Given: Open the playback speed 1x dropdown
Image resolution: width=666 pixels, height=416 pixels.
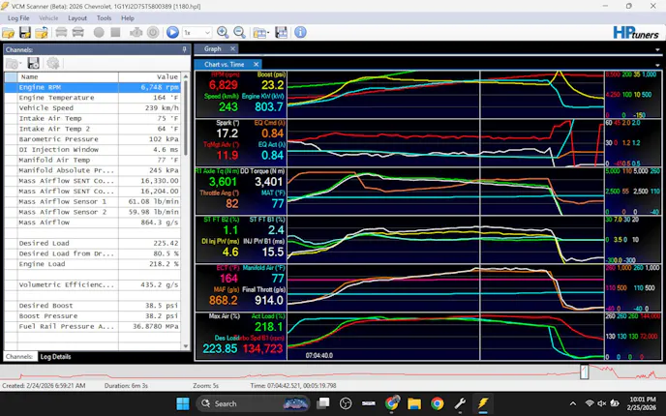Looking at the screenshot, I should coord(198,32).
